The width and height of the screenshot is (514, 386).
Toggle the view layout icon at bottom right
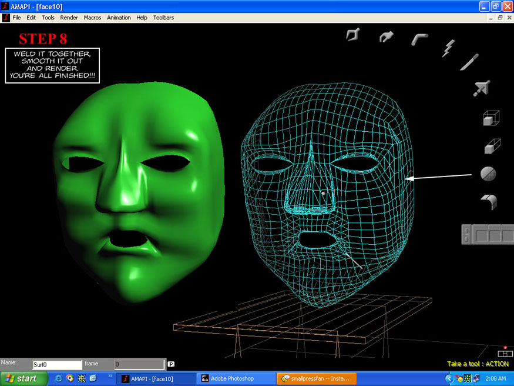pos(505,353)
